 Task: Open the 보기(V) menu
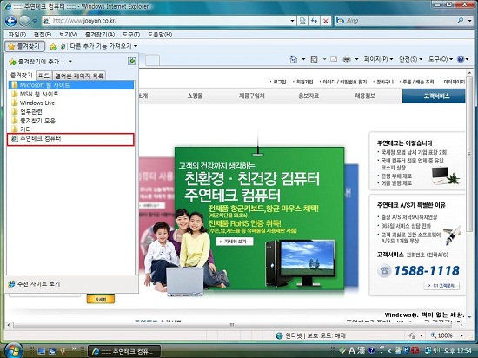click(68, 35)
